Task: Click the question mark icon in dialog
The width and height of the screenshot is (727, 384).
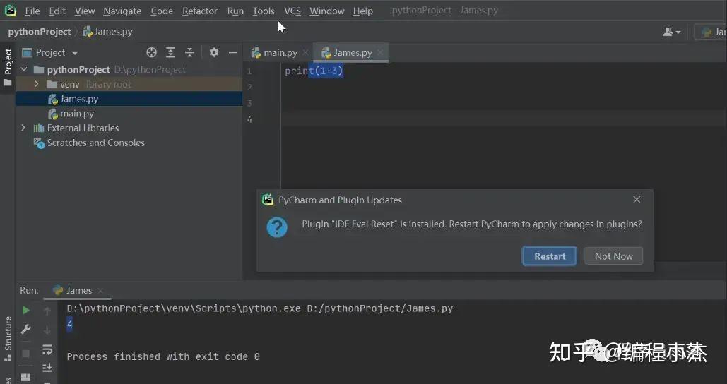Action: [x=277, y=227]
